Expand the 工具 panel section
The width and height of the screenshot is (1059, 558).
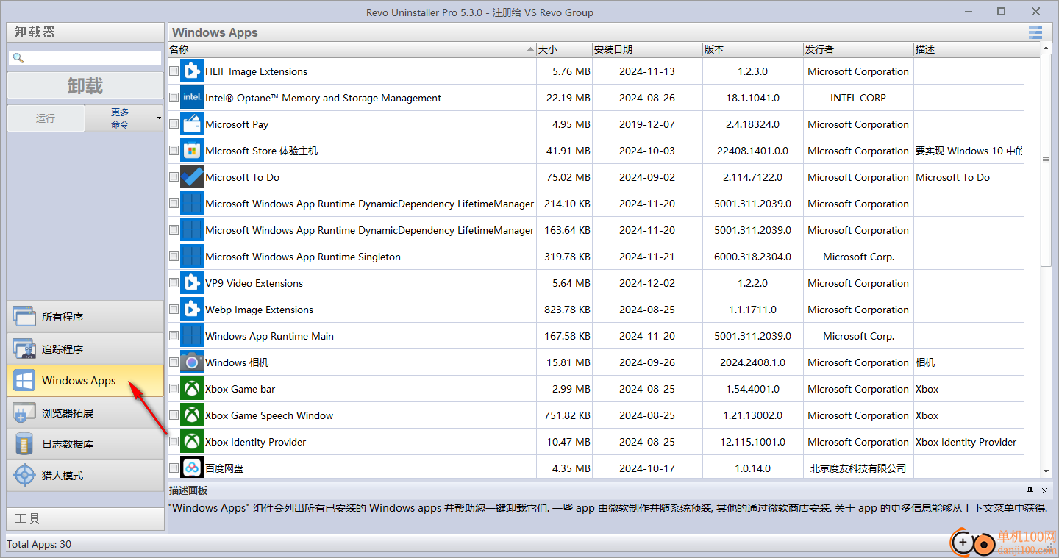tap(85, 518)
